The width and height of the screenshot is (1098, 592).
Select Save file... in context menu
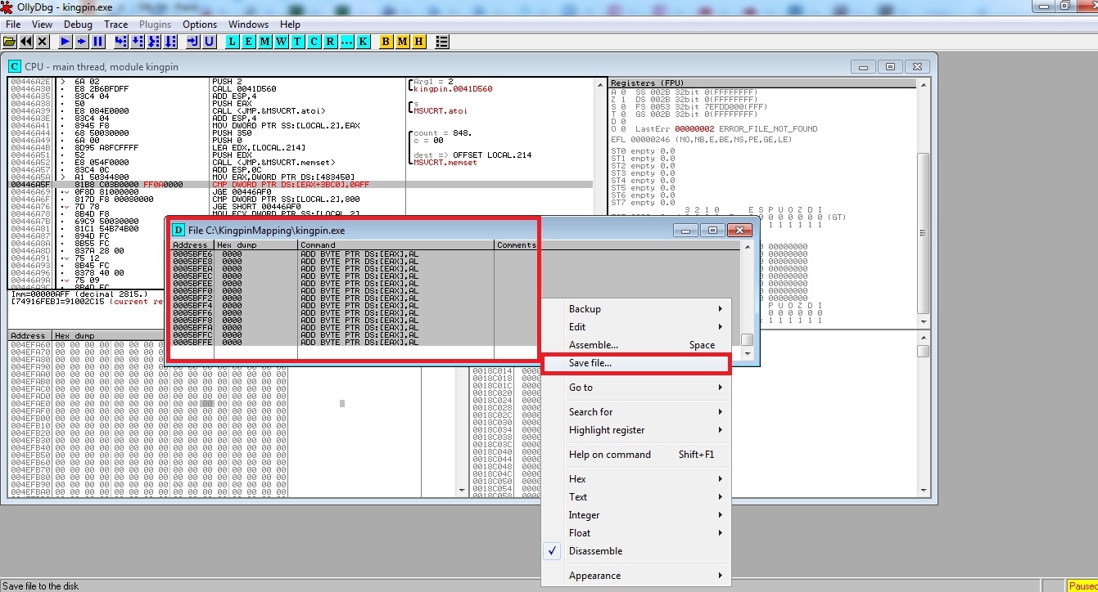pos(635,363)
